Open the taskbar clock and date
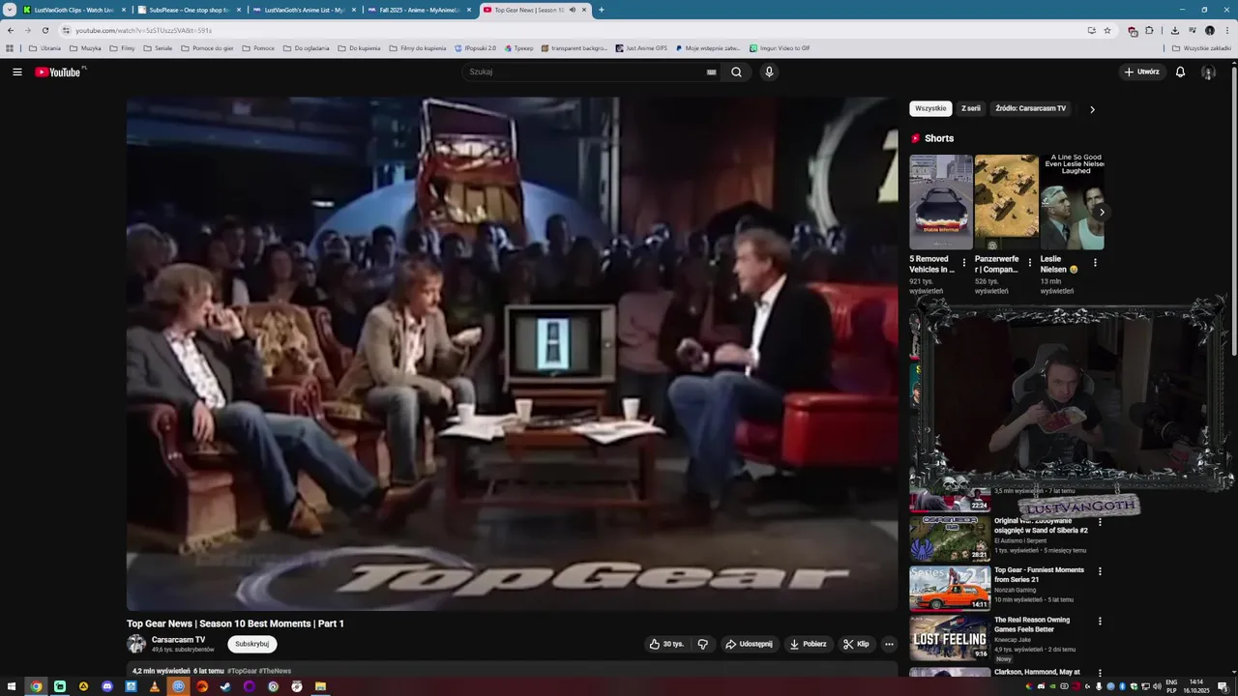The image size is (1238, 696). [1196, 686]
